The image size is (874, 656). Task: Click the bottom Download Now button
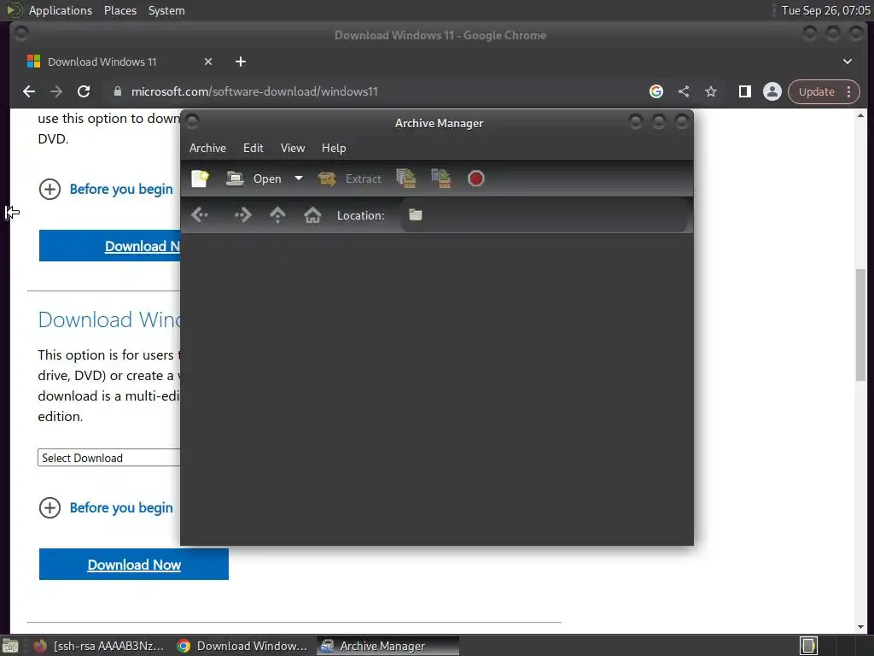pos(134,565)
